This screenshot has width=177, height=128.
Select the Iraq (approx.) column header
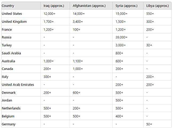point(55,6)
